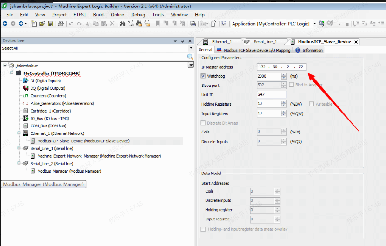Click the devices tree search magnifier icon
Viewport: 386px width, 246px height.
(190, 57)
